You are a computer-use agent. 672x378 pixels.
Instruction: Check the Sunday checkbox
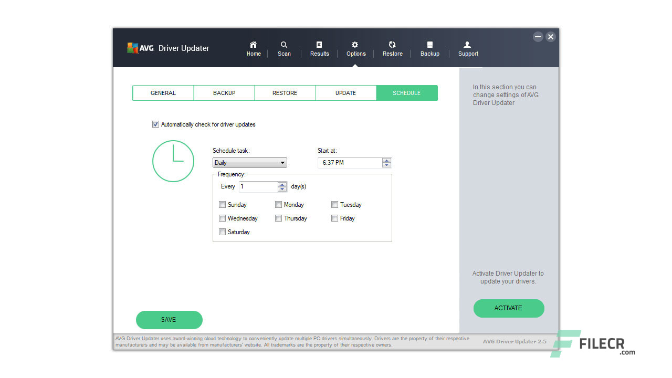click(222, 205)
